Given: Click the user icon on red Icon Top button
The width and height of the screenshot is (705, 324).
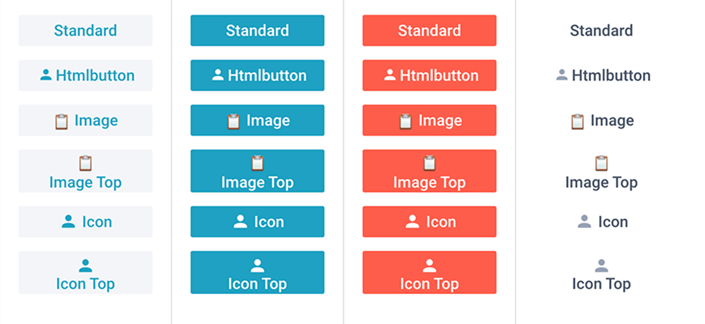Looking at the screenshot, I should [429, 266].
